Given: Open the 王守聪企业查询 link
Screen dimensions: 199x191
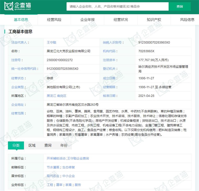Looking at the screenshot, I should tap(78, 158).
